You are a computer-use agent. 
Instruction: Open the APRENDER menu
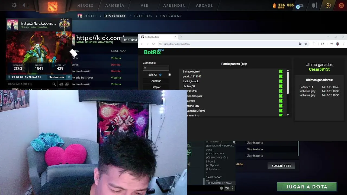click(x=174, y=5)
